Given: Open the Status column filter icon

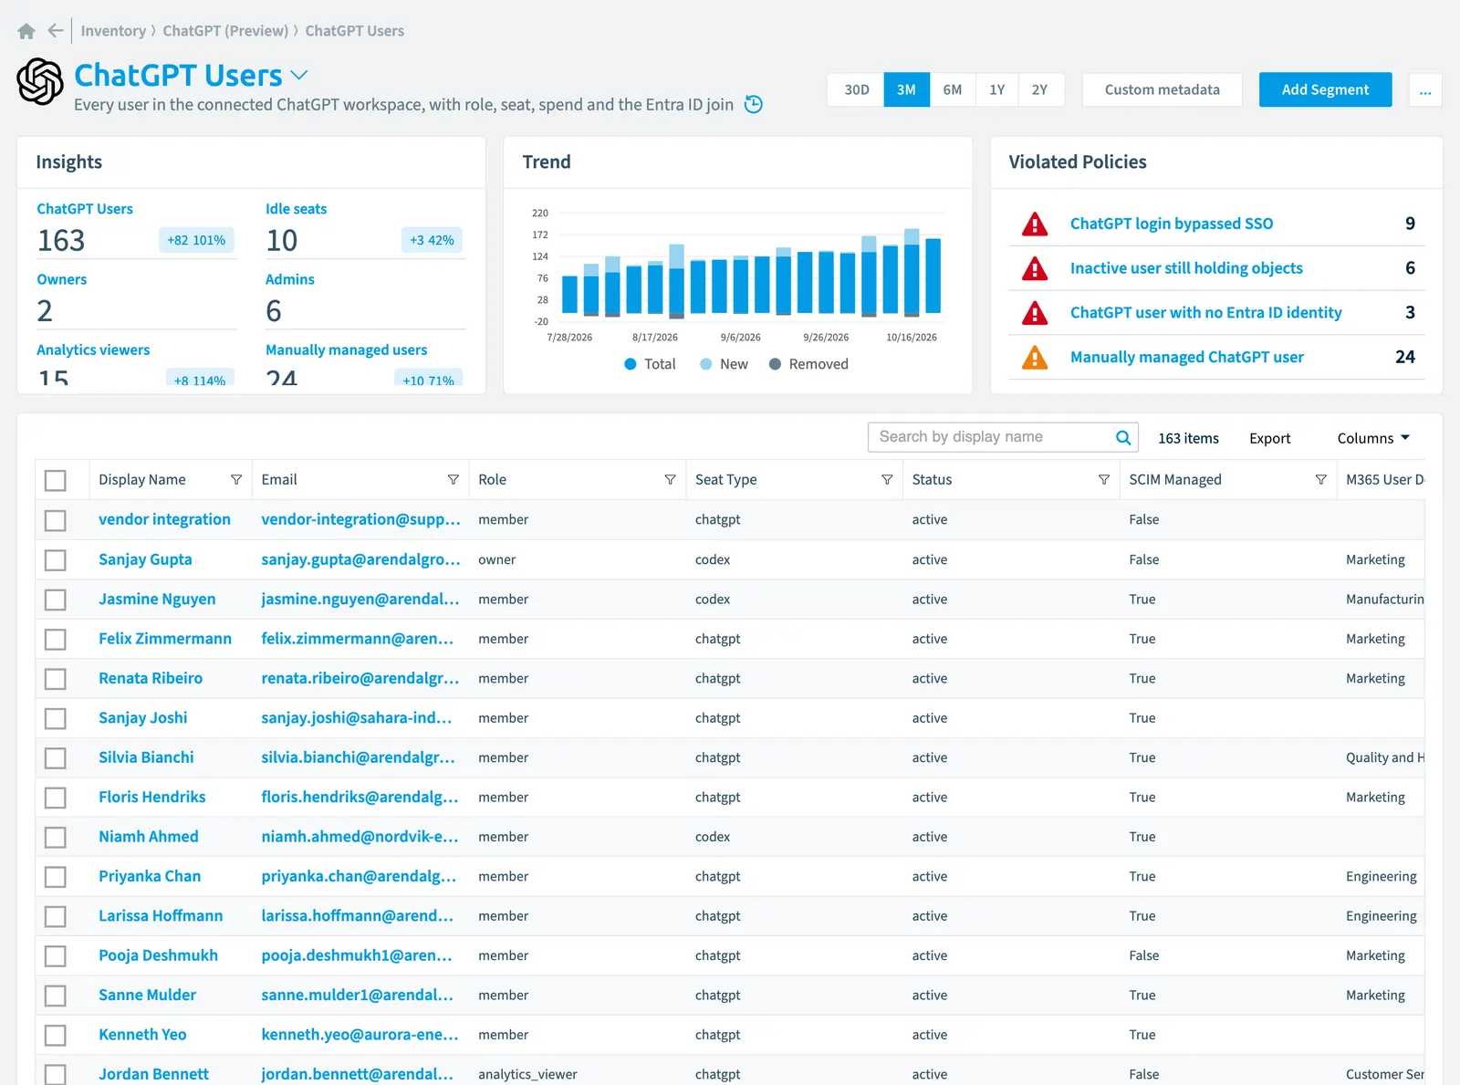Looking at the screenshot, I should click(x=1104, y=480).
